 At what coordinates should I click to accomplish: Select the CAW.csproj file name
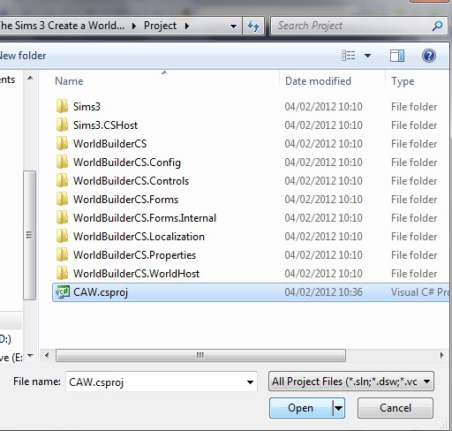pyautogui.click(x=101, y=292)
